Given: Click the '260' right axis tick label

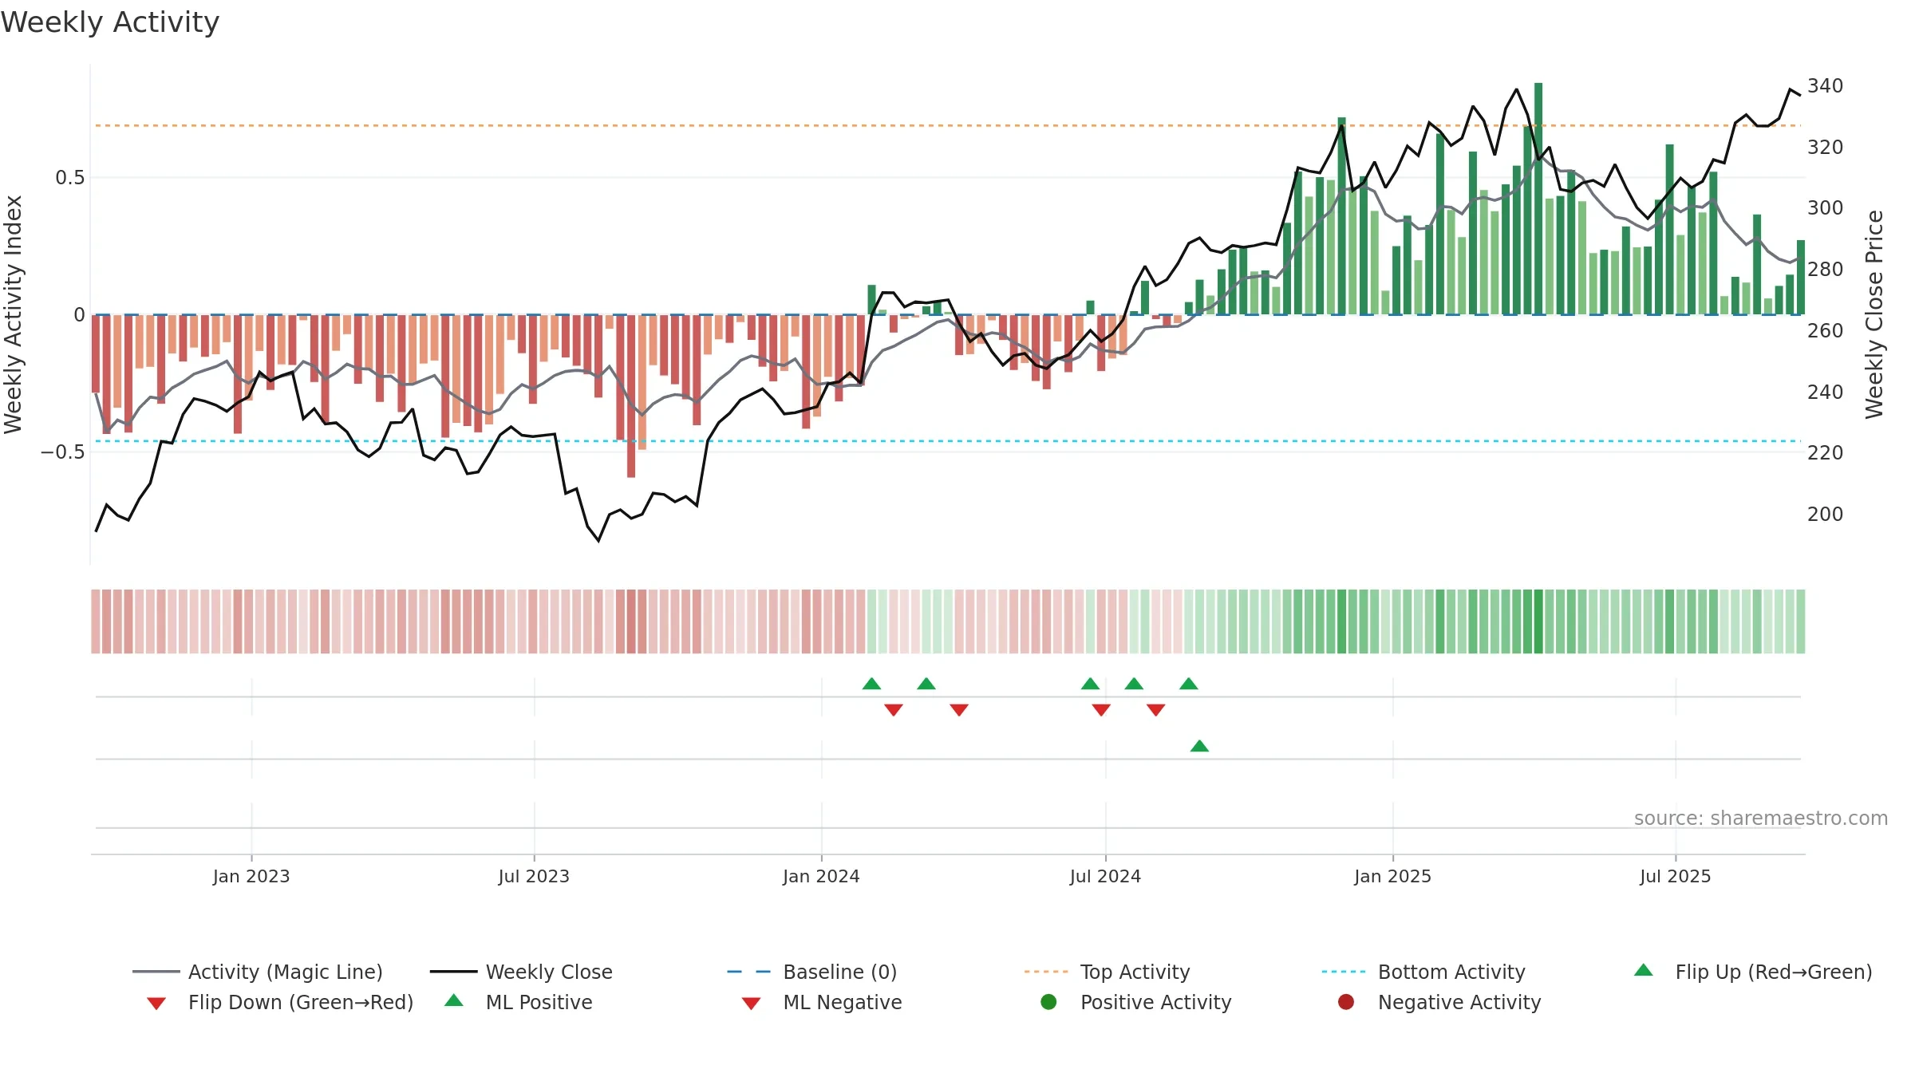Looking at the screenshot, I should pos(1825,330).
